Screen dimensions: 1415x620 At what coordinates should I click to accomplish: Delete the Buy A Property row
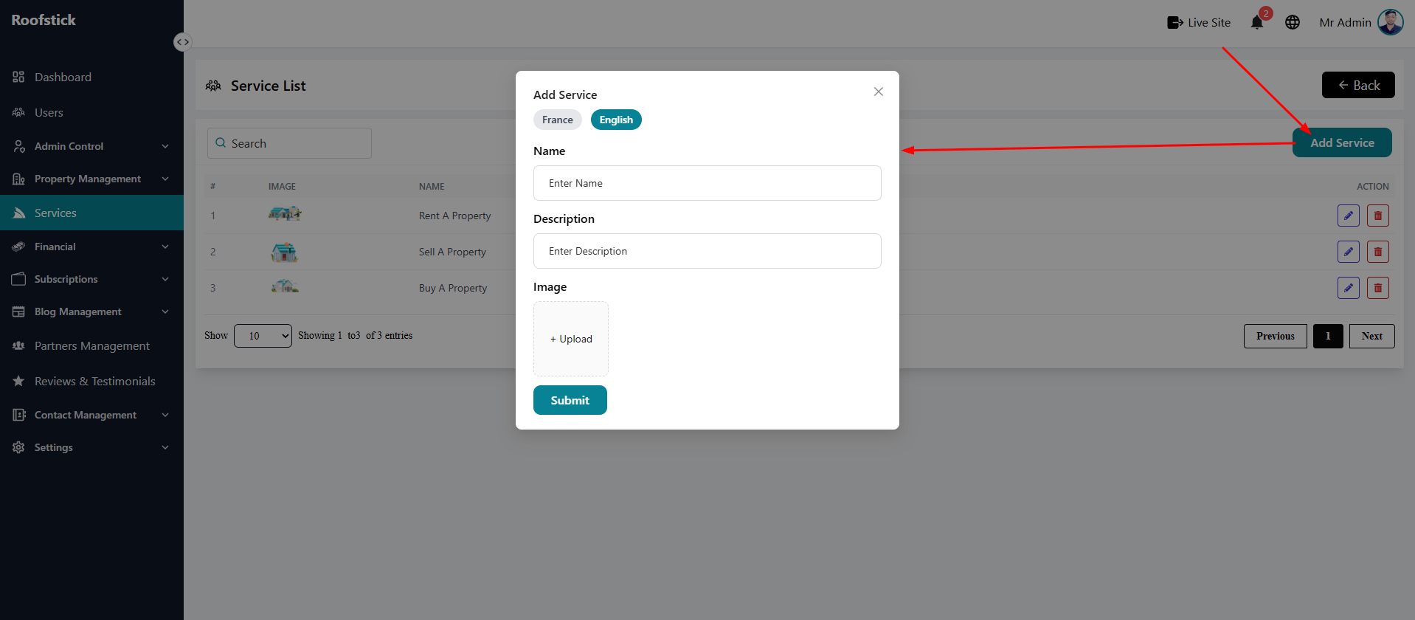(1378, 288)
